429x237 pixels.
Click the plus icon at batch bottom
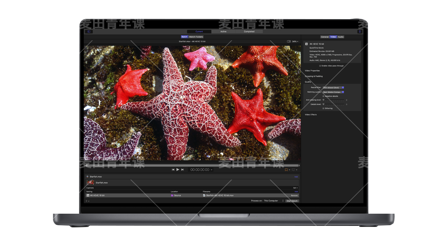(86, 201)
